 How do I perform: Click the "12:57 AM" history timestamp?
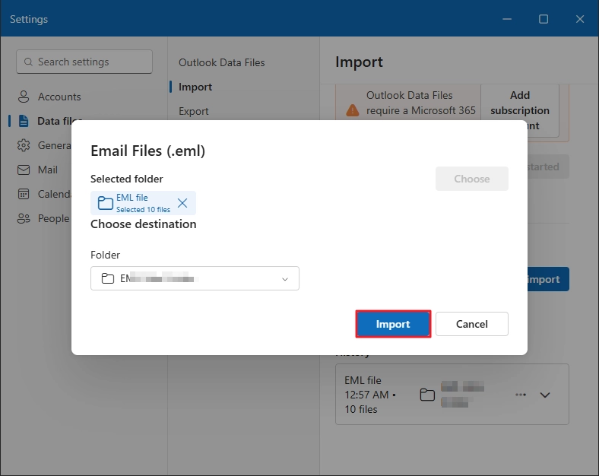[x=366, y=395]
